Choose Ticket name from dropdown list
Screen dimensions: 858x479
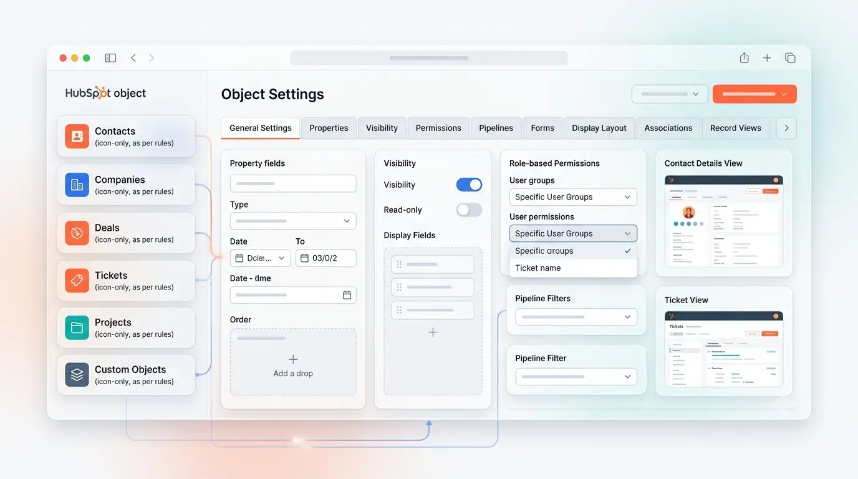(x=573, y=268)
